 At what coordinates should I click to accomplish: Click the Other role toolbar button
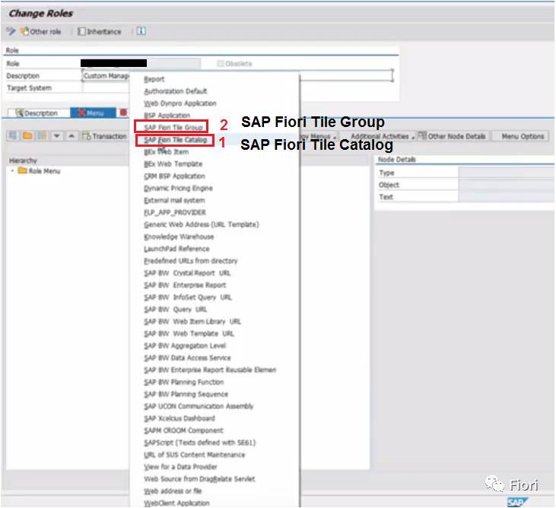(x=41, y=31)
